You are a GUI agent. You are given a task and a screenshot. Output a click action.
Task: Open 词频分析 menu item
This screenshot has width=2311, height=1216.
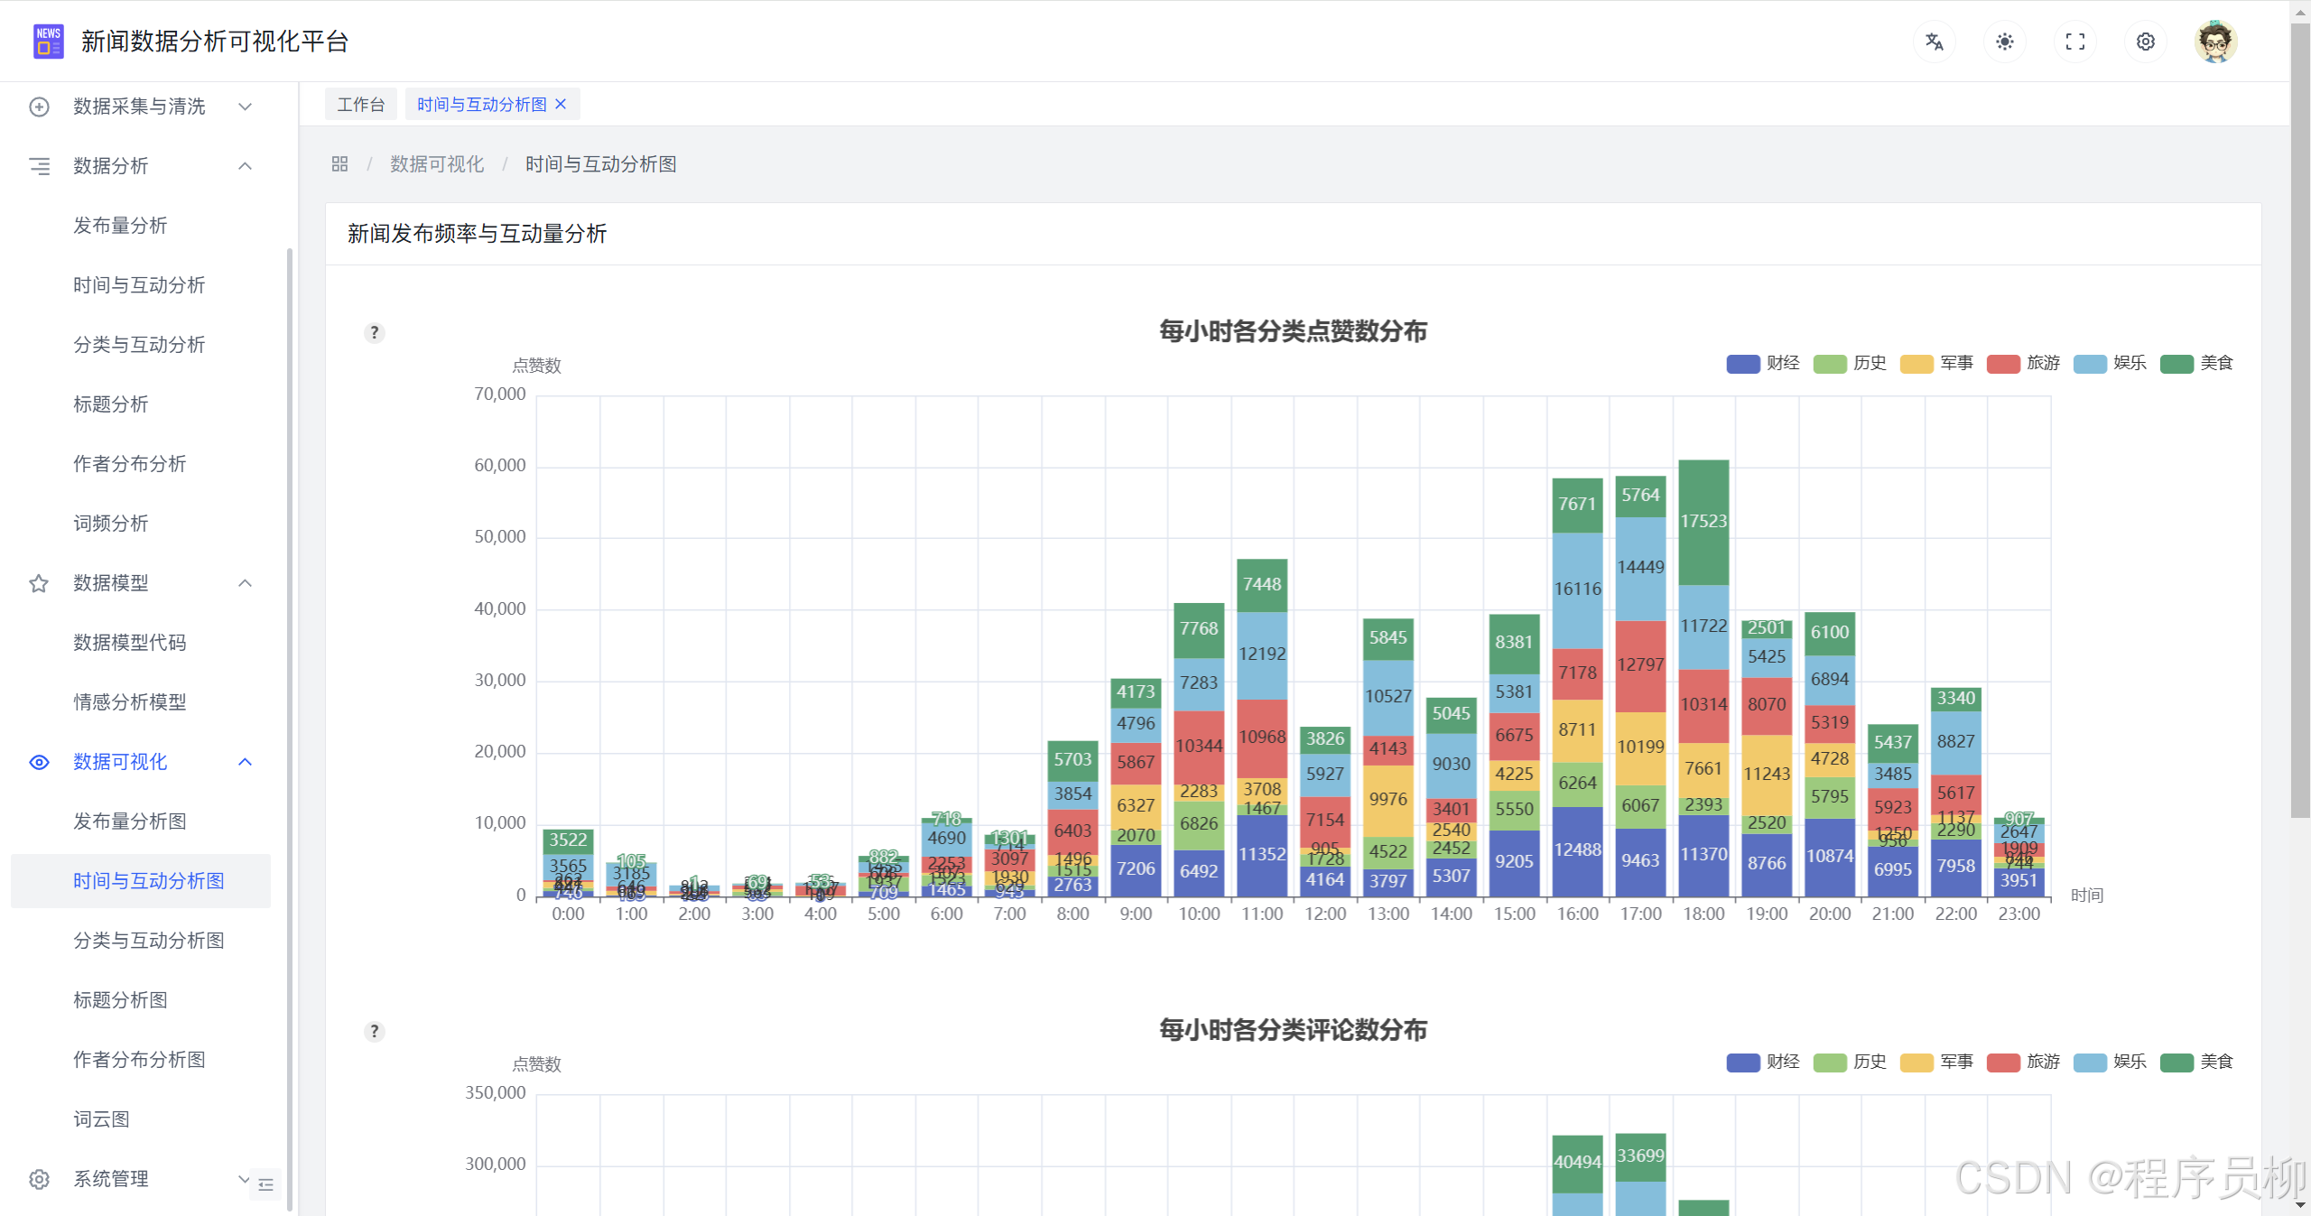(141, 524)
